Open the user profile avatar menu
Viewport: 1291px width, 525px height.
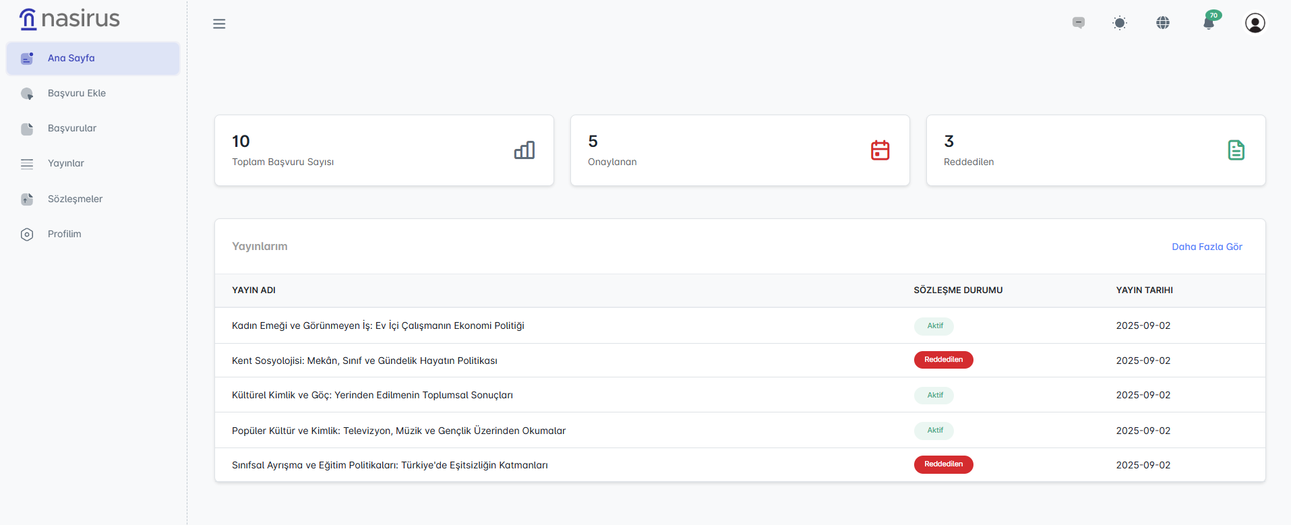(1255, 23)
